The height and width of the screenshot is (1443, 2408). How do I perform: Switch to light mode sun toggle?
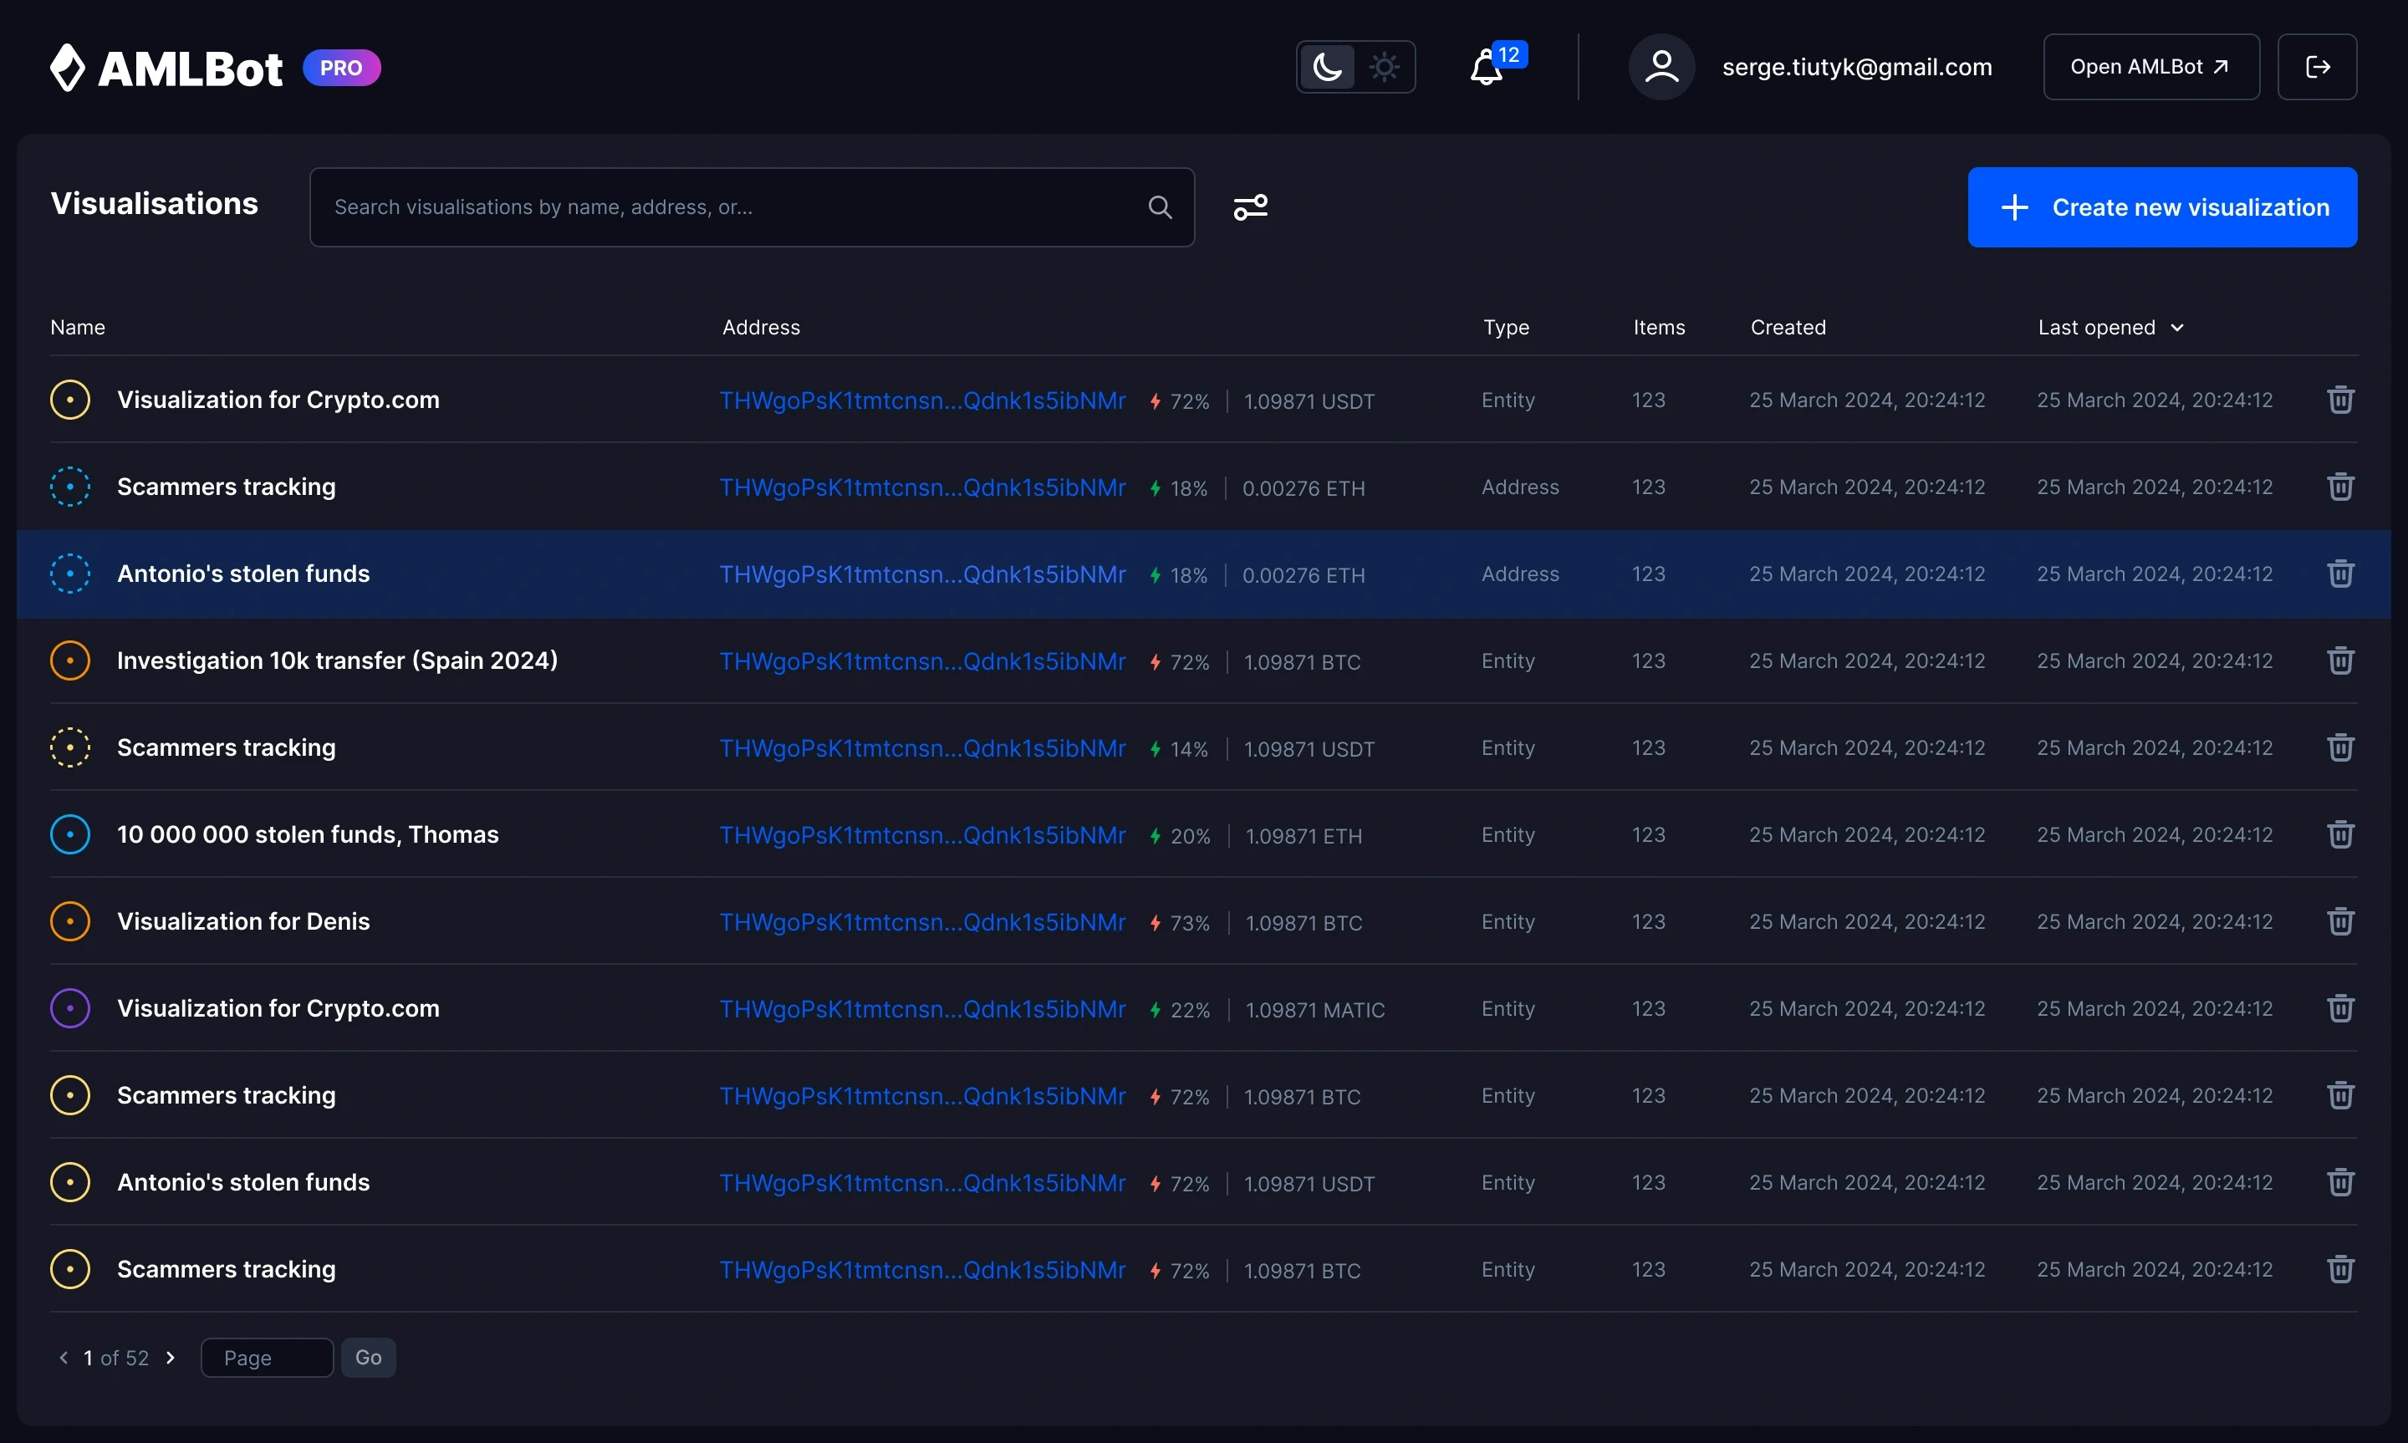(x=1385, y=67)
